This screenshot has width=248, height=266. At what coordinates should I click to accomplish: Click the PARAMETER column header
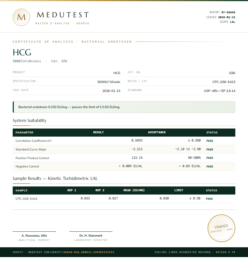[x=25, y=133]
